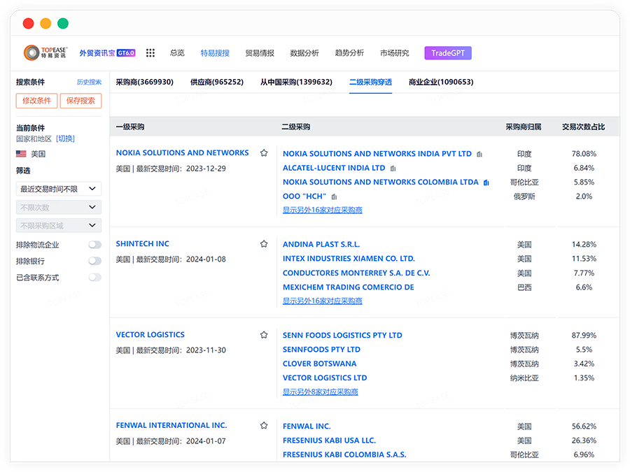Turn on the 排除银行 switch
Image resolution: width=630 pixels, height=472 pixels.
point(94,261)
